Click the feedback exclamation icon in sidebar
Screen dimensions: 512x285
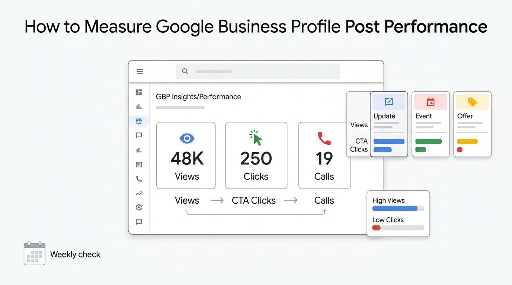pyautogui.click(x=139, y=222)
